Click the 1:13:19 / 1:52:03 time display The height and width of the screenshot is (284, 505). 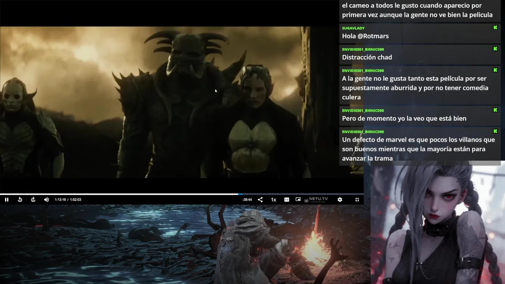pos(68,200)
